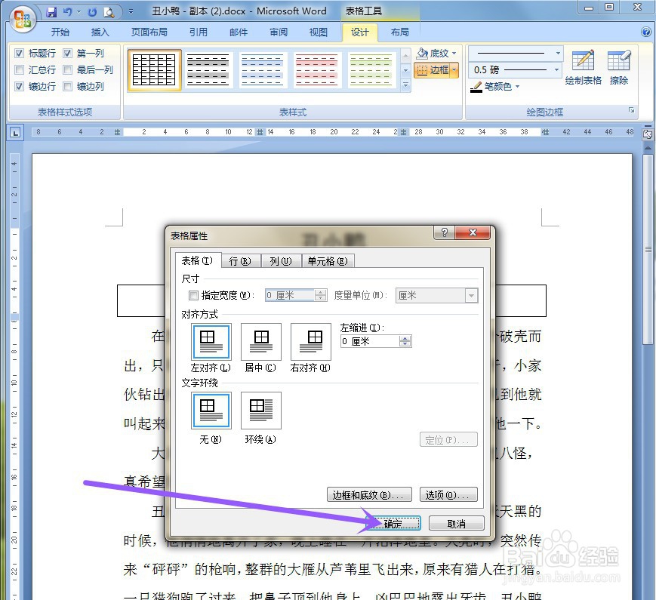
Task: Open the 底纹 (Shading) tool
Action: pos(434,53)
